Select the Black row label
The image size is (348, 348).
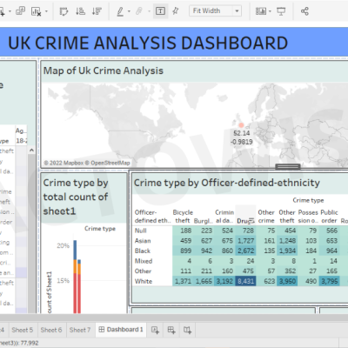point(143,251)
